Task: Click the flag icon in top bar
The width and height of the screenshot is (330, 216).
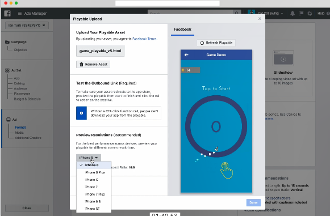Action: [302, 13]
